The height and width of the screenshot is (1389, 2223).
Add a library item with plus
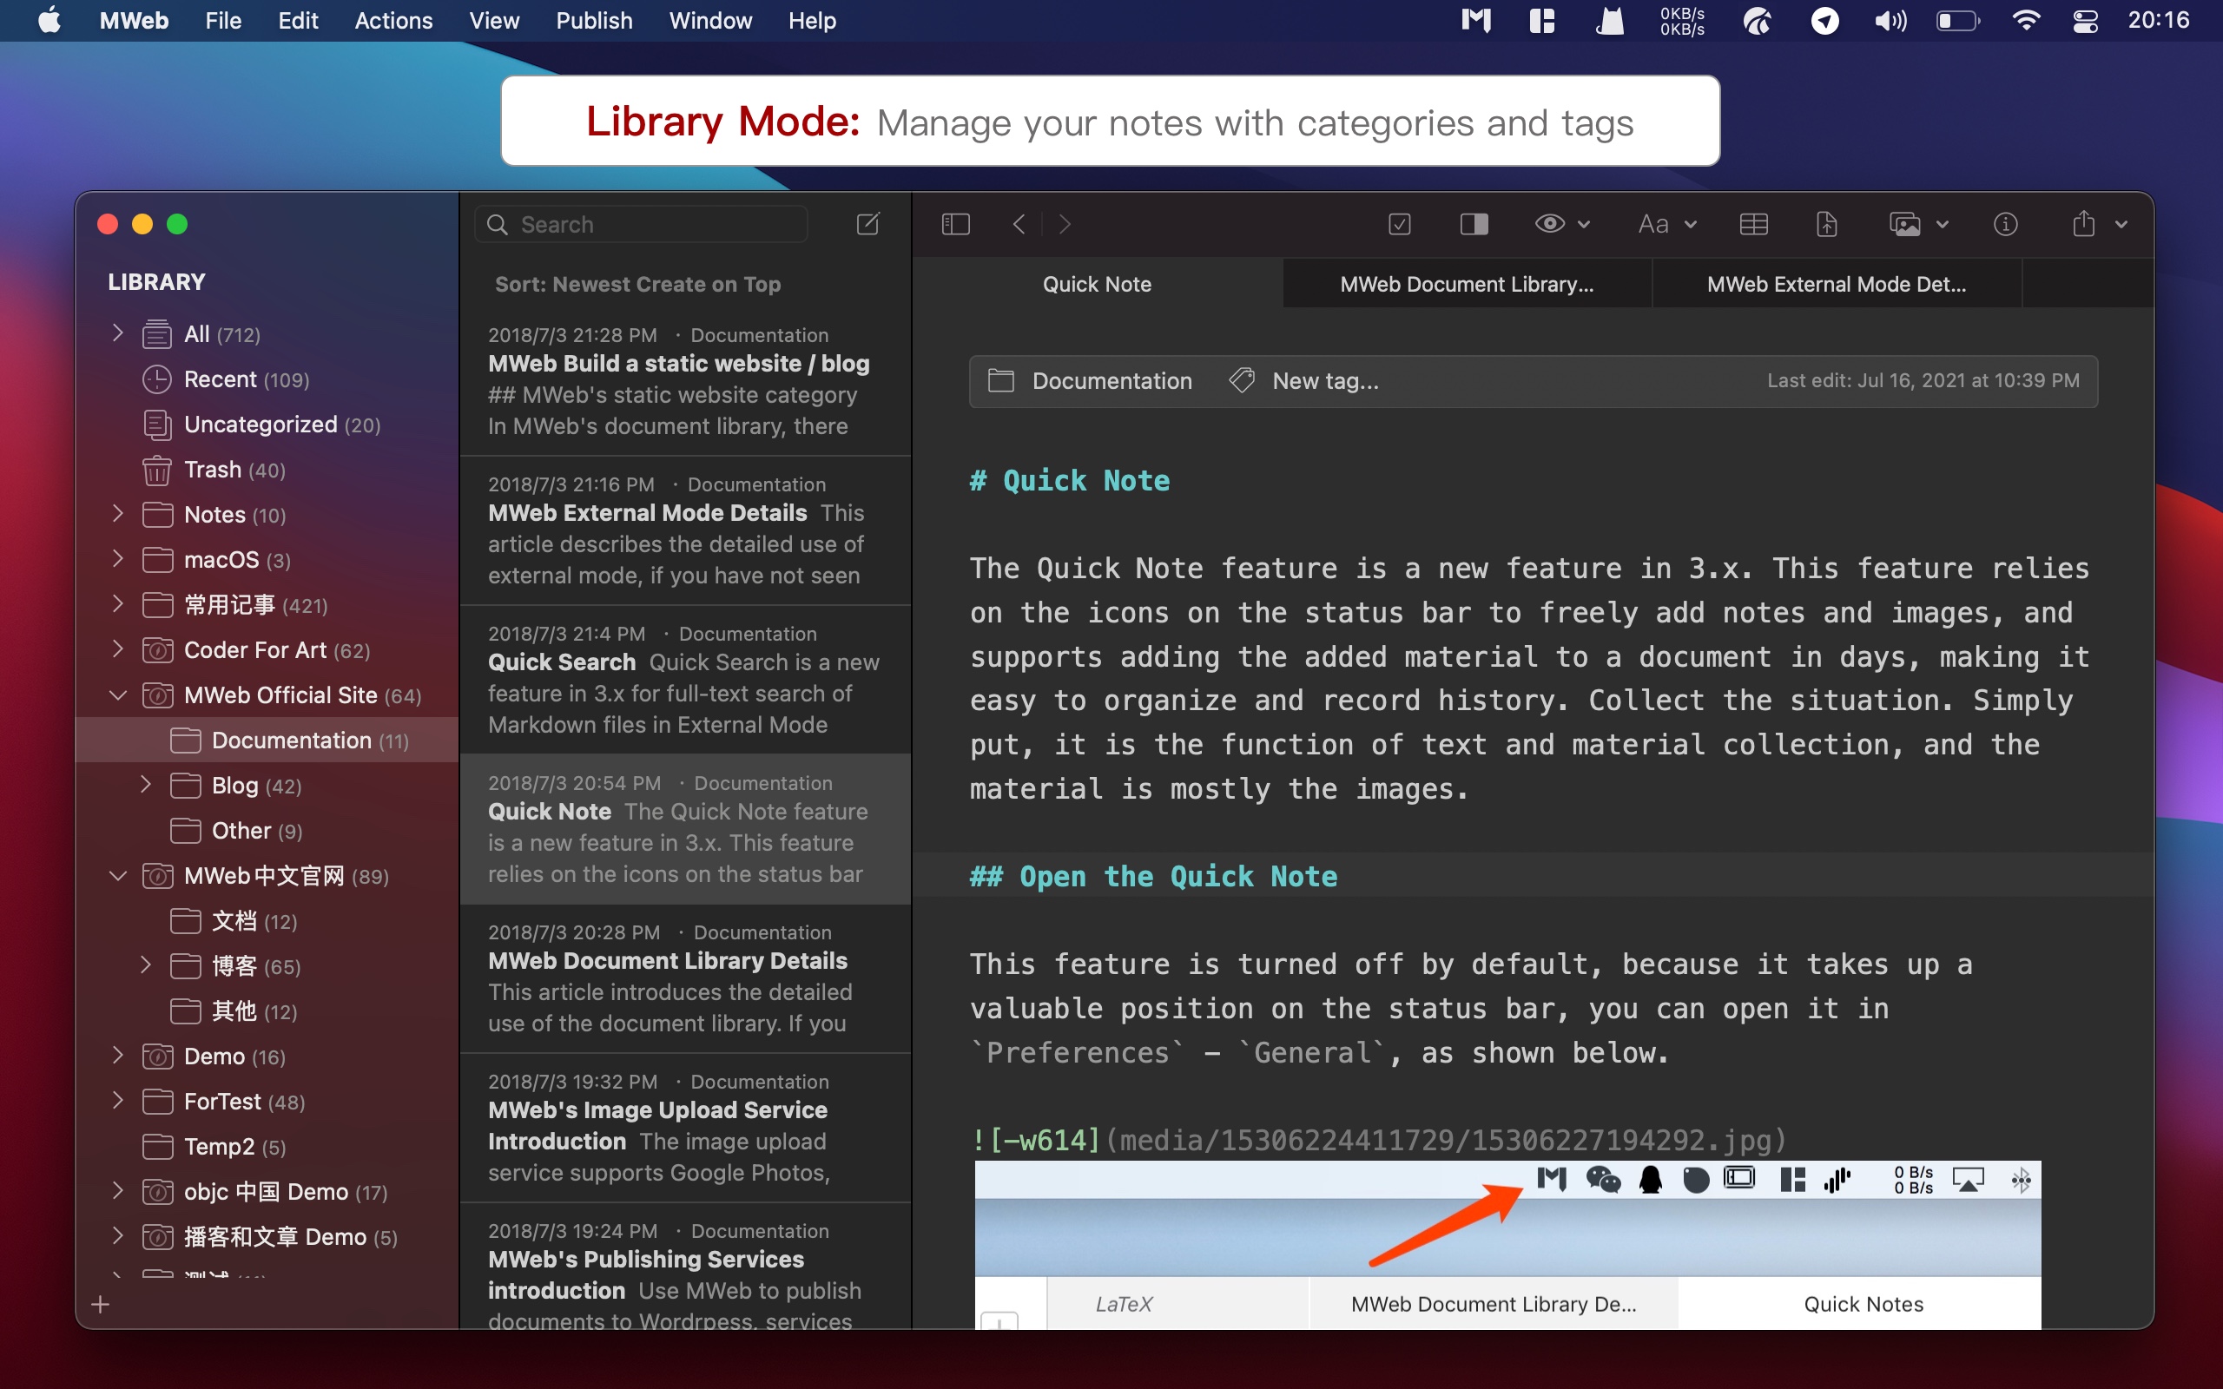100,1305
